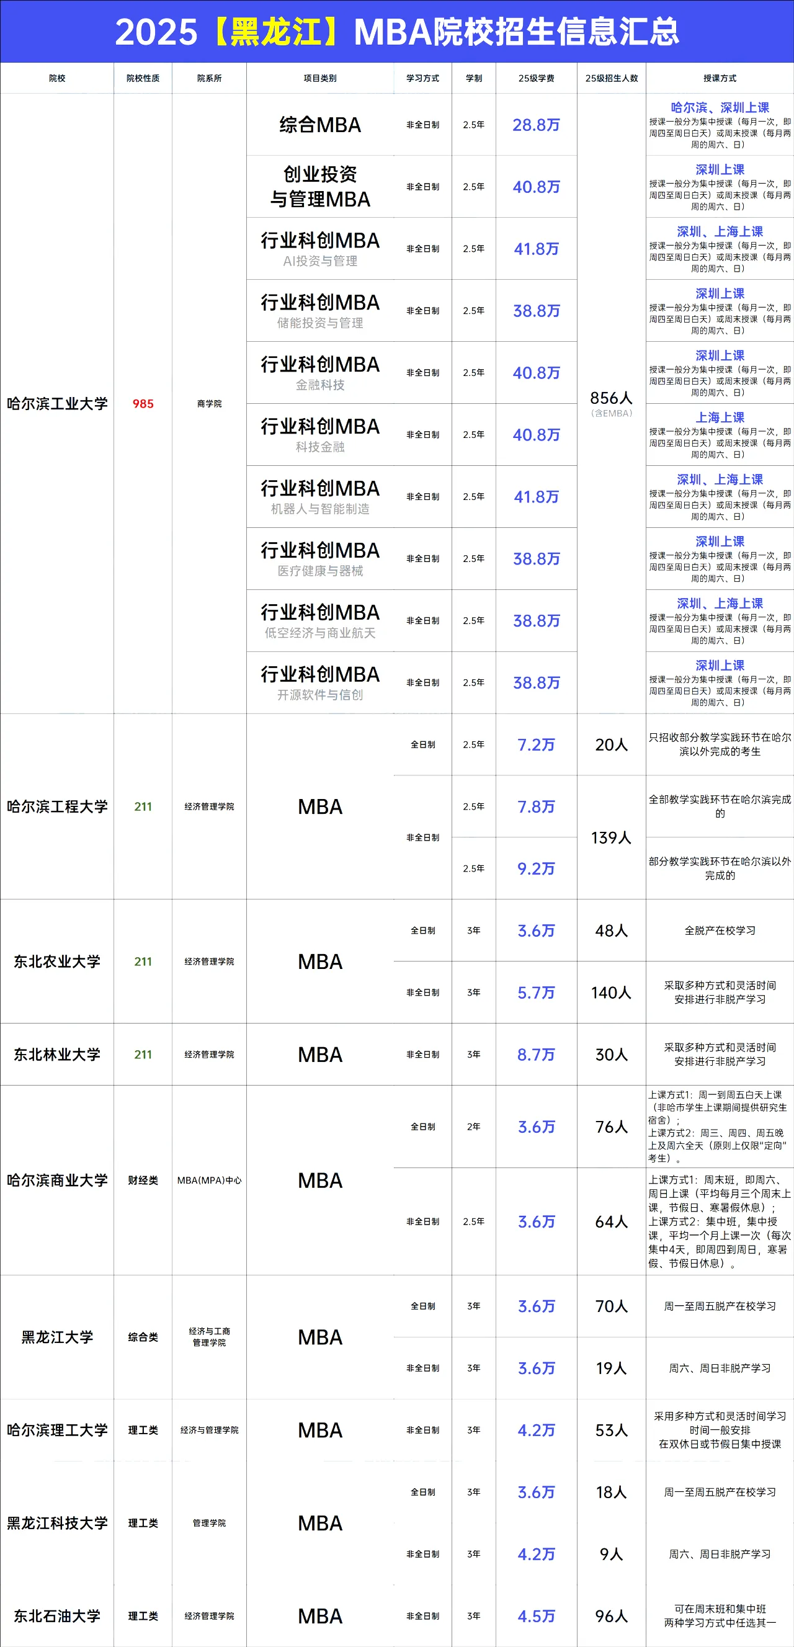Click the 7.8万 tuition value
The width and height of the screenshot is (794, 1647).
[x=537, y=807]
